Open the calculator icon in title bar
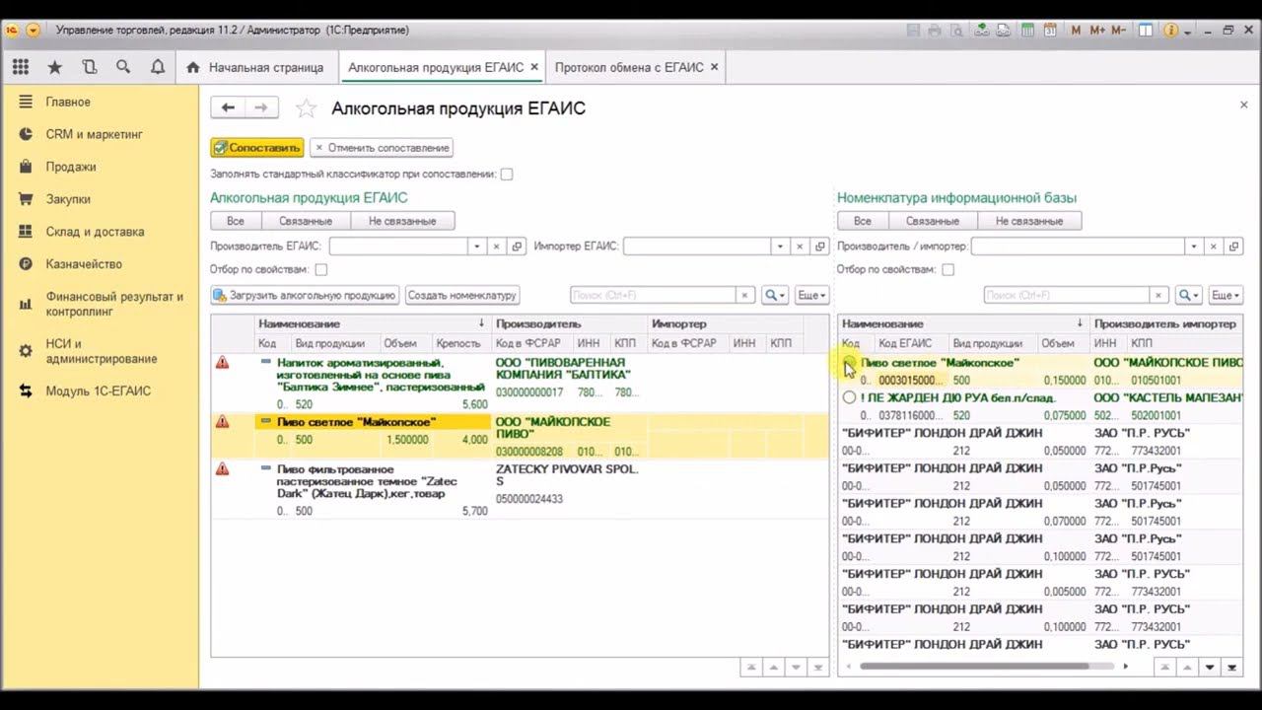 click(1028, 30)
